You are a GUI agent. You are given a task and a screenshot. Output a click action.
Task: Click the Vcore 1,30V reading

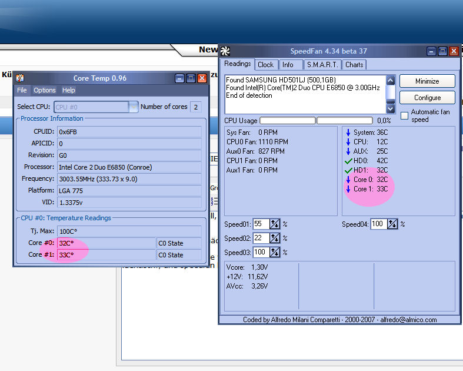(x=247, y=267)
